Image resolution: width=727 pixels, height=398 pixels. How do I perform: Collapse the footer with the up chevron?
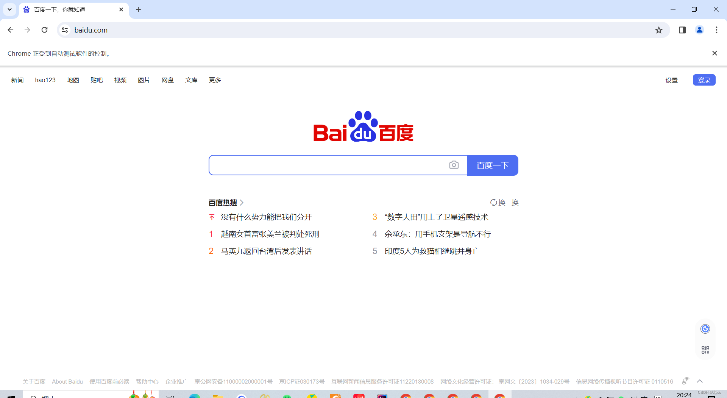pyautogui.click(x=700, y=381)
